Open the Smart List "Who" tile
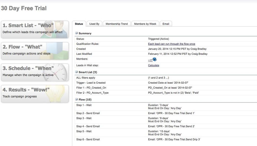257x146 pixels. tap(35, 29)
